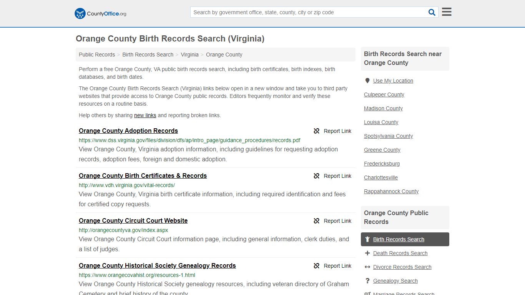Image resolution: width=525 pixels, height=295 pixels.
Task: Open Genealogy Search
Action: pos(395,281)
